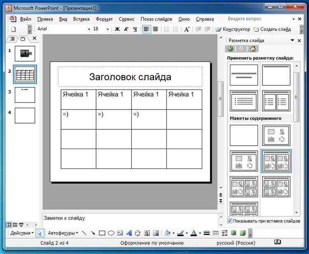Open the Сервис menu
Viewport: 309px width, 254px height.
click(126, 19)
